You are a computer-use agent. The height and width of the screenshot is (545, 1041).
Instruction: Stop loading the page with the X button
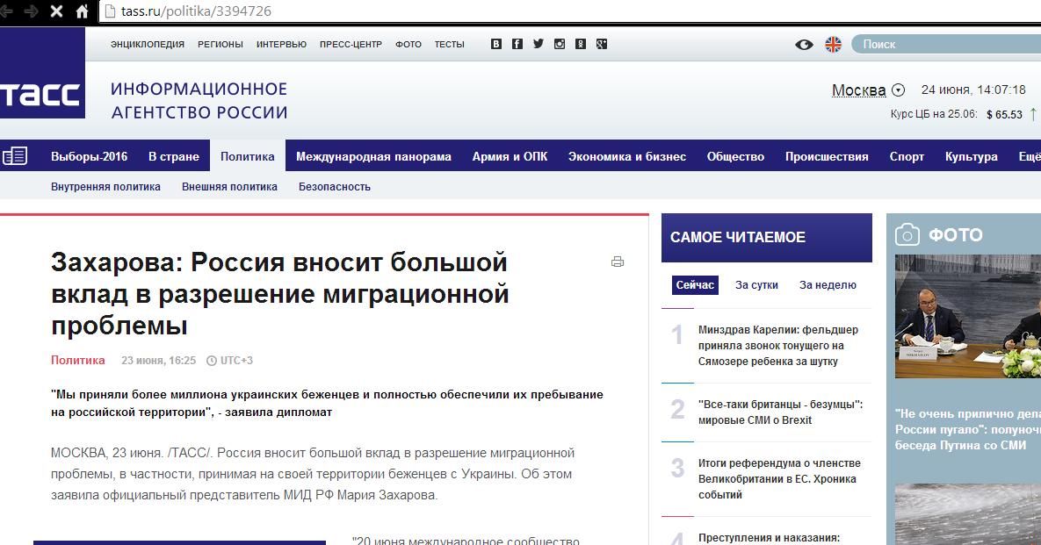[57, 11]
